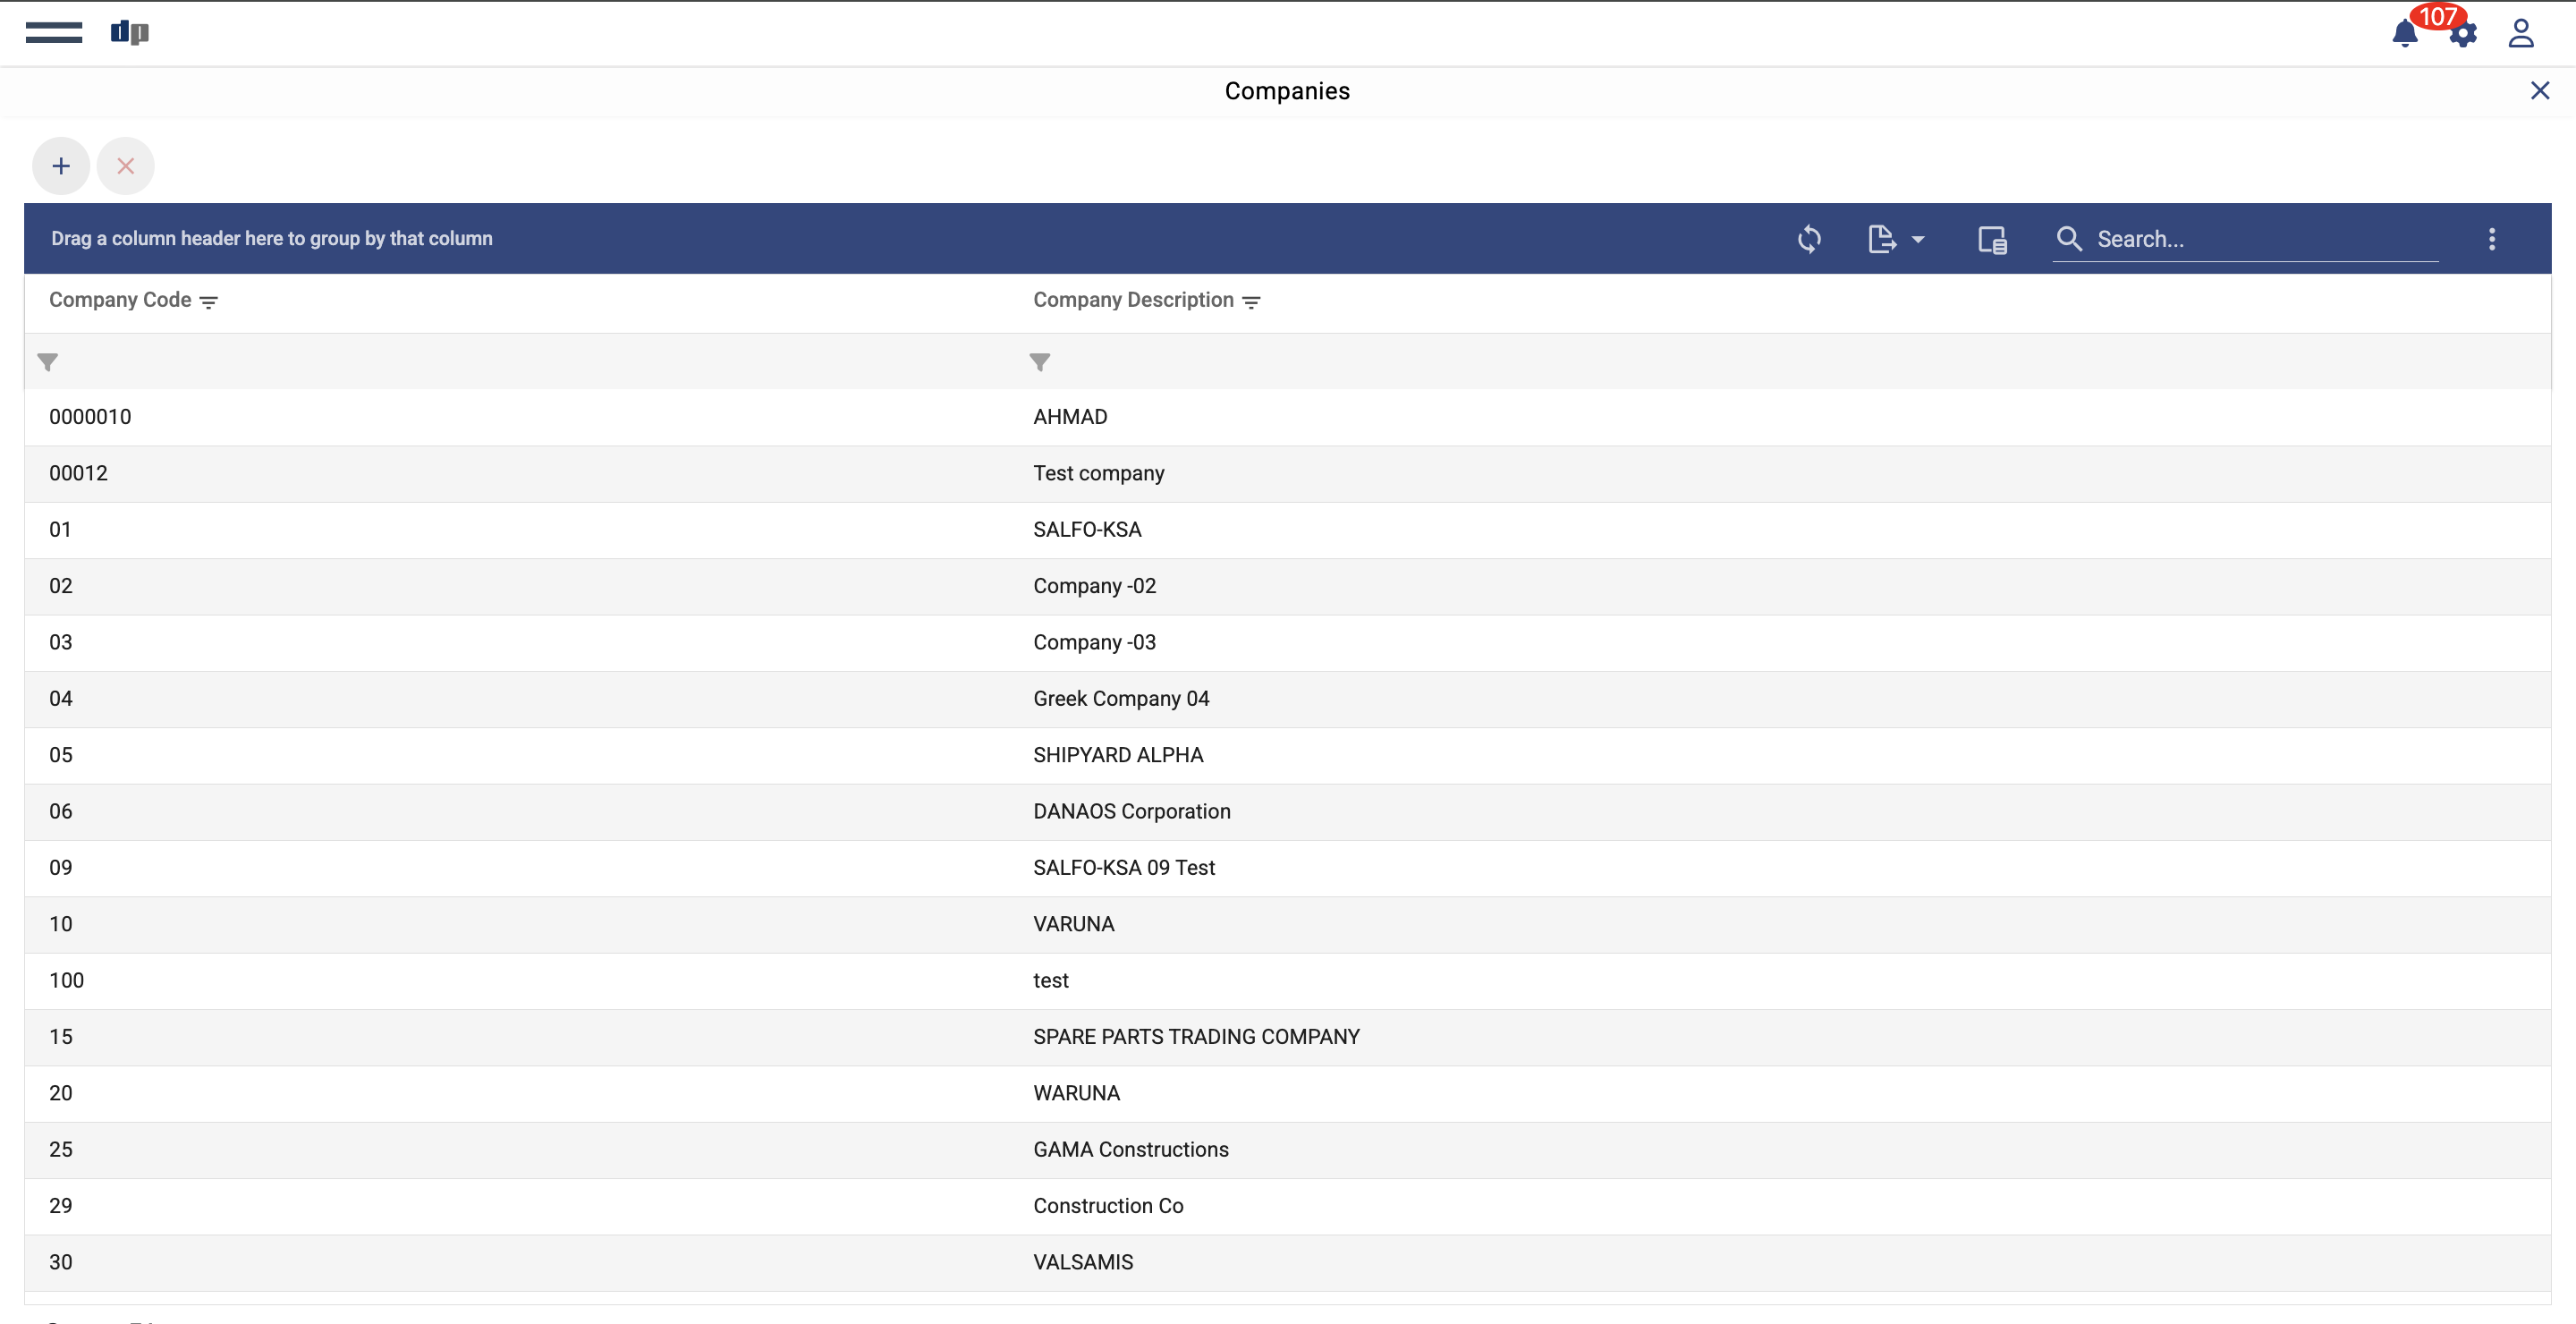Open the export dropdown arrow

[x=1918, y=239]
